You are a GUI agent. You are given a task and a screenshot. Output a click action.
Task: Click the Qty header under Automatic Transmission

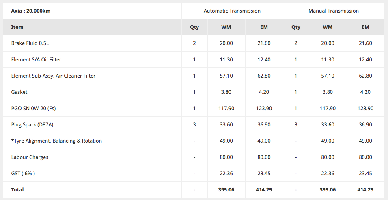(194, 27)
